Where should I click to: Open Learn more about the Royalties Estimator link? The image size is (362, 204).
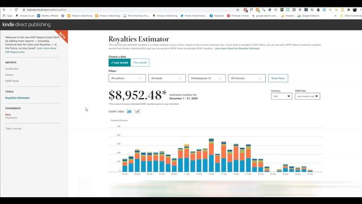point(237,49)
